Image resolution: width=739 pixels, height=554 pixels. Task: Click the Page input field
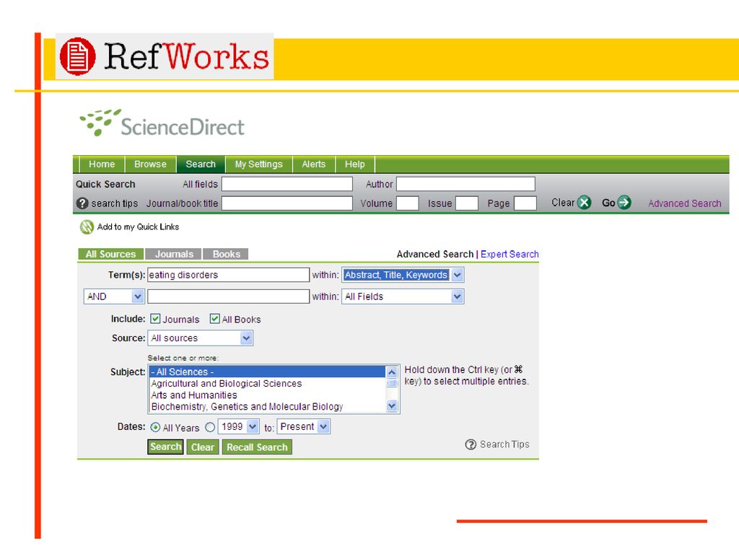pos(525,203)
